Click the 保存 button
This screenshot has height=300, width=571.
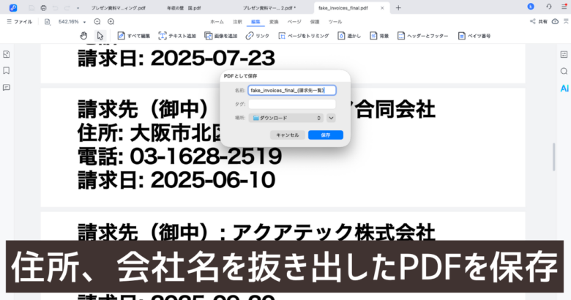point(325,135)
